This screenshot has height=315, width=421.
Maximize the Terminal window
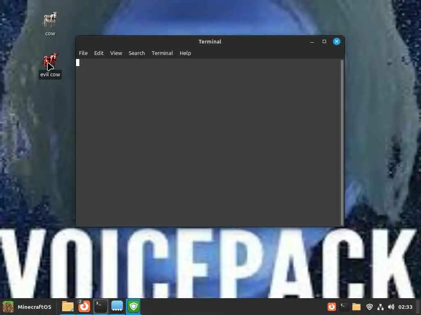click(x=324, y=41)
